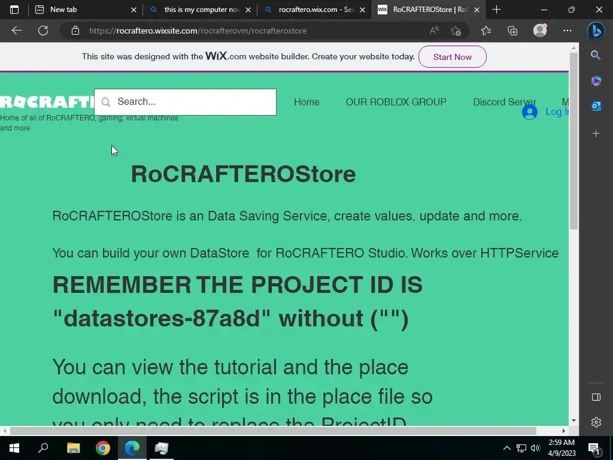Open the Home menu item on the site

[306, 102]
